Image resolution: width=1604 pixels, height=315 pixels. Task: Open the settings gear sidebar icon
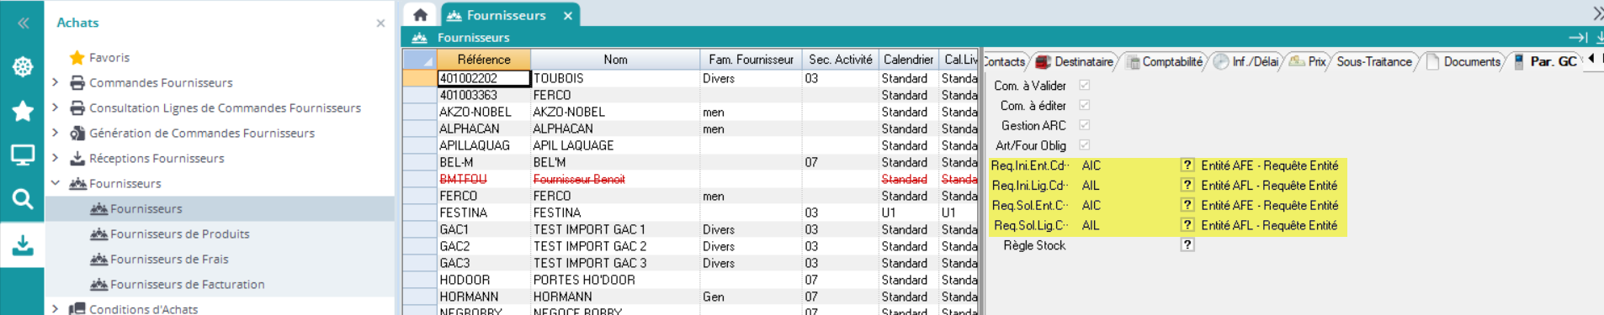coord(23,66)
